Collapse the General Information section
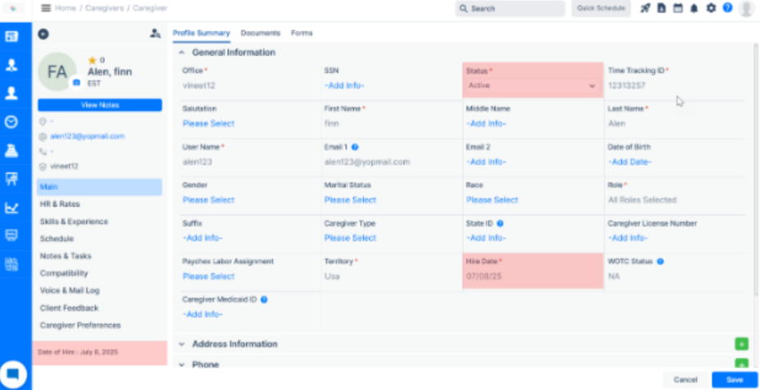760x390 pixels. point(182,52)
